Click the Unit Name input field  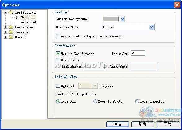click(x=144, y=67)
